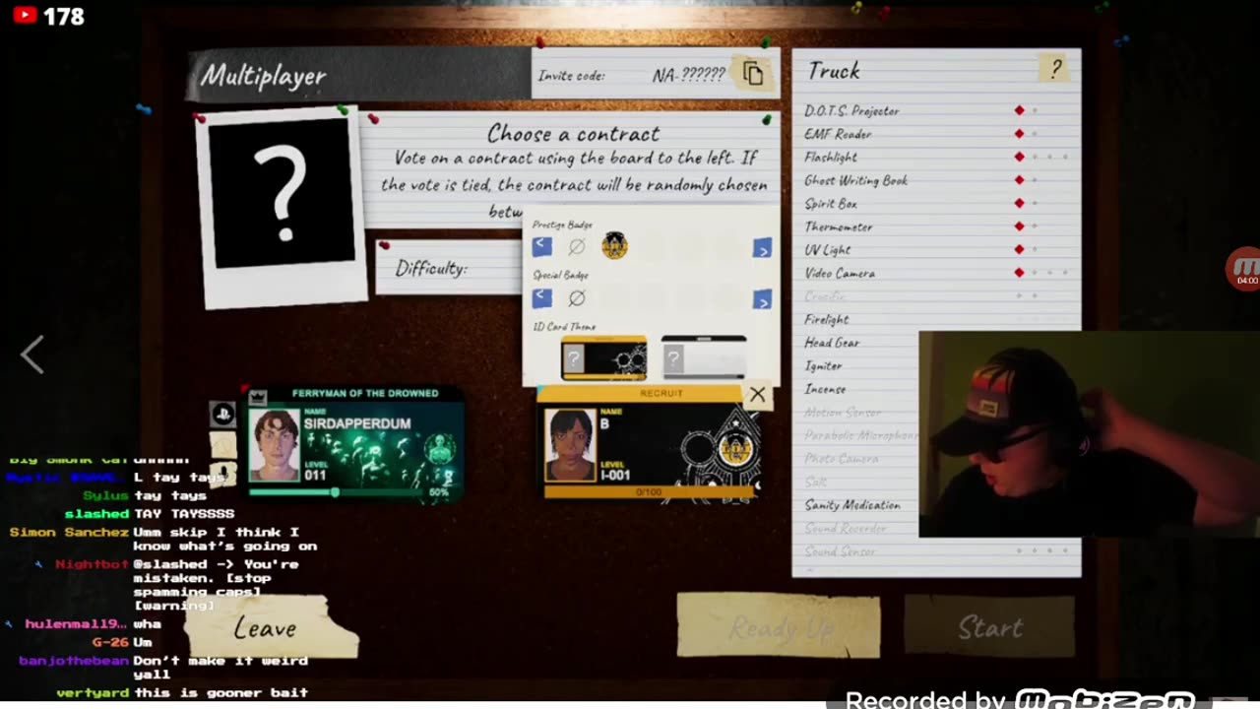Click the Multiplayer title banner
This screenshot has height=709, width=1260.
pyautogui.click(x=359, y=75)
